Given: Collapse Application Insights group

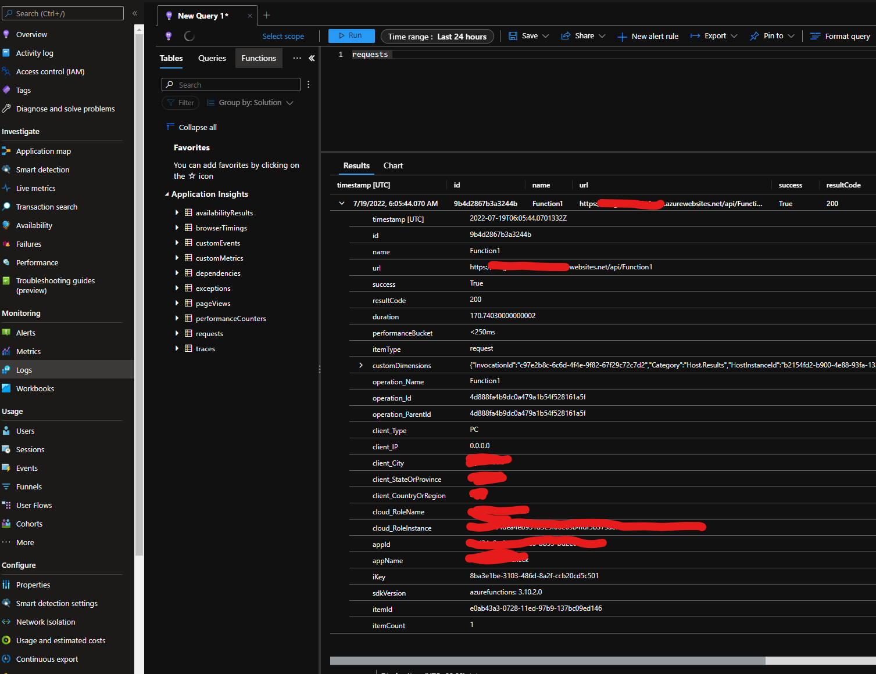Looking at the screenshot, I should 167,194.
